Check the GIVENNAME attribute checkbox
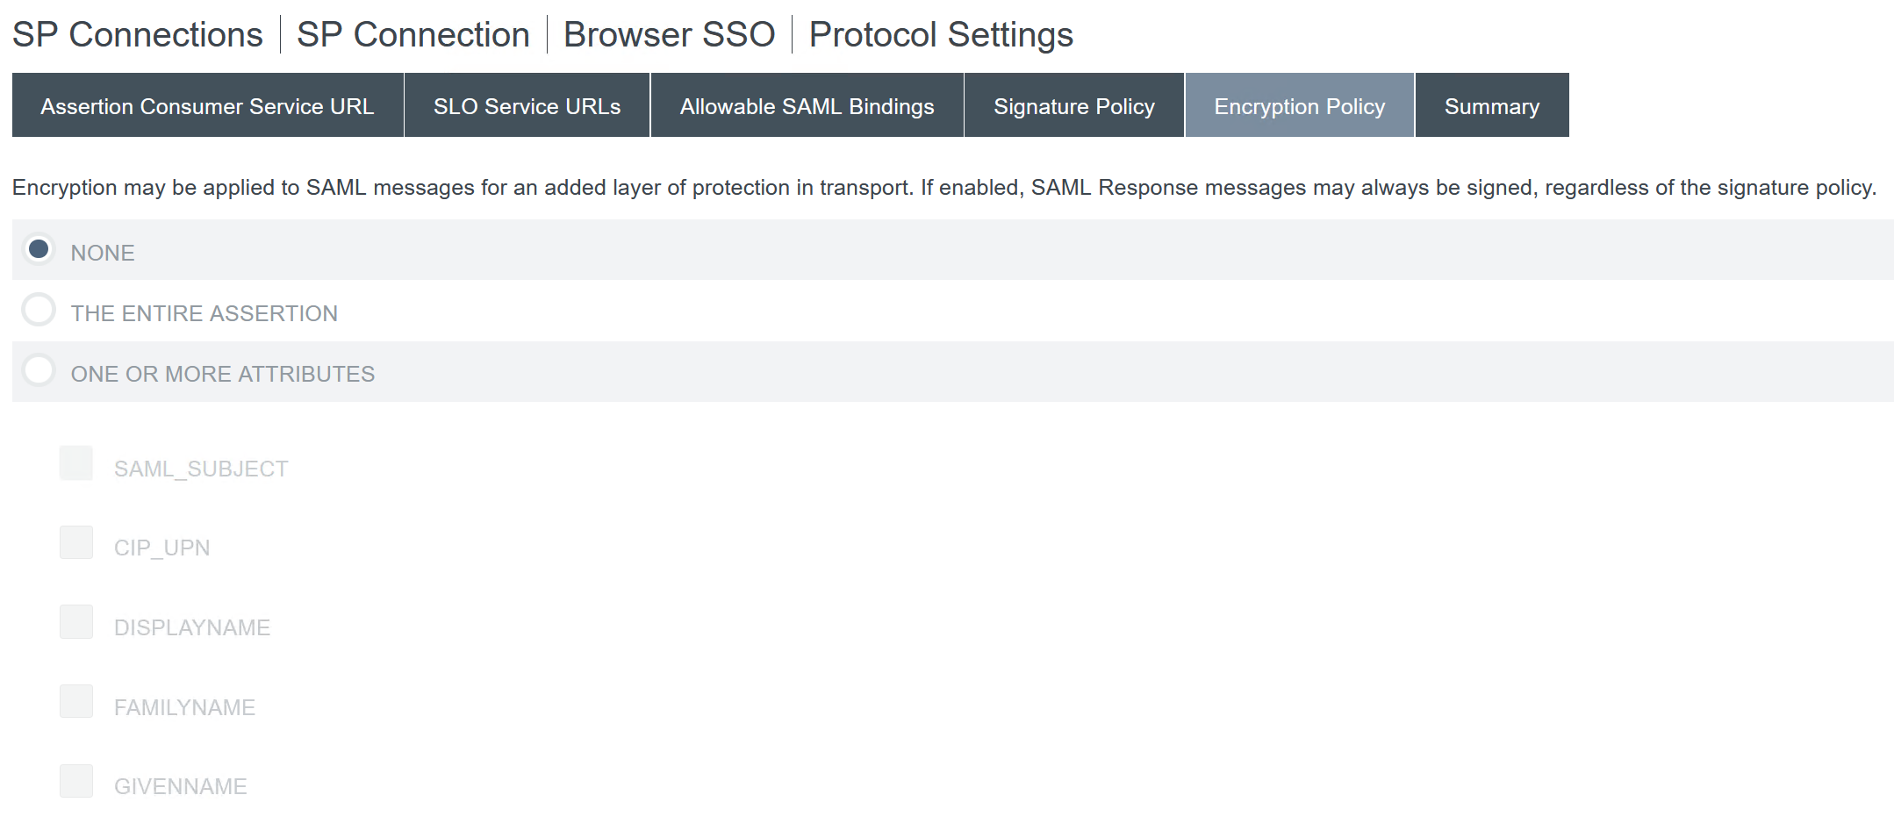Screen dimensions: 1894x838 76,781
